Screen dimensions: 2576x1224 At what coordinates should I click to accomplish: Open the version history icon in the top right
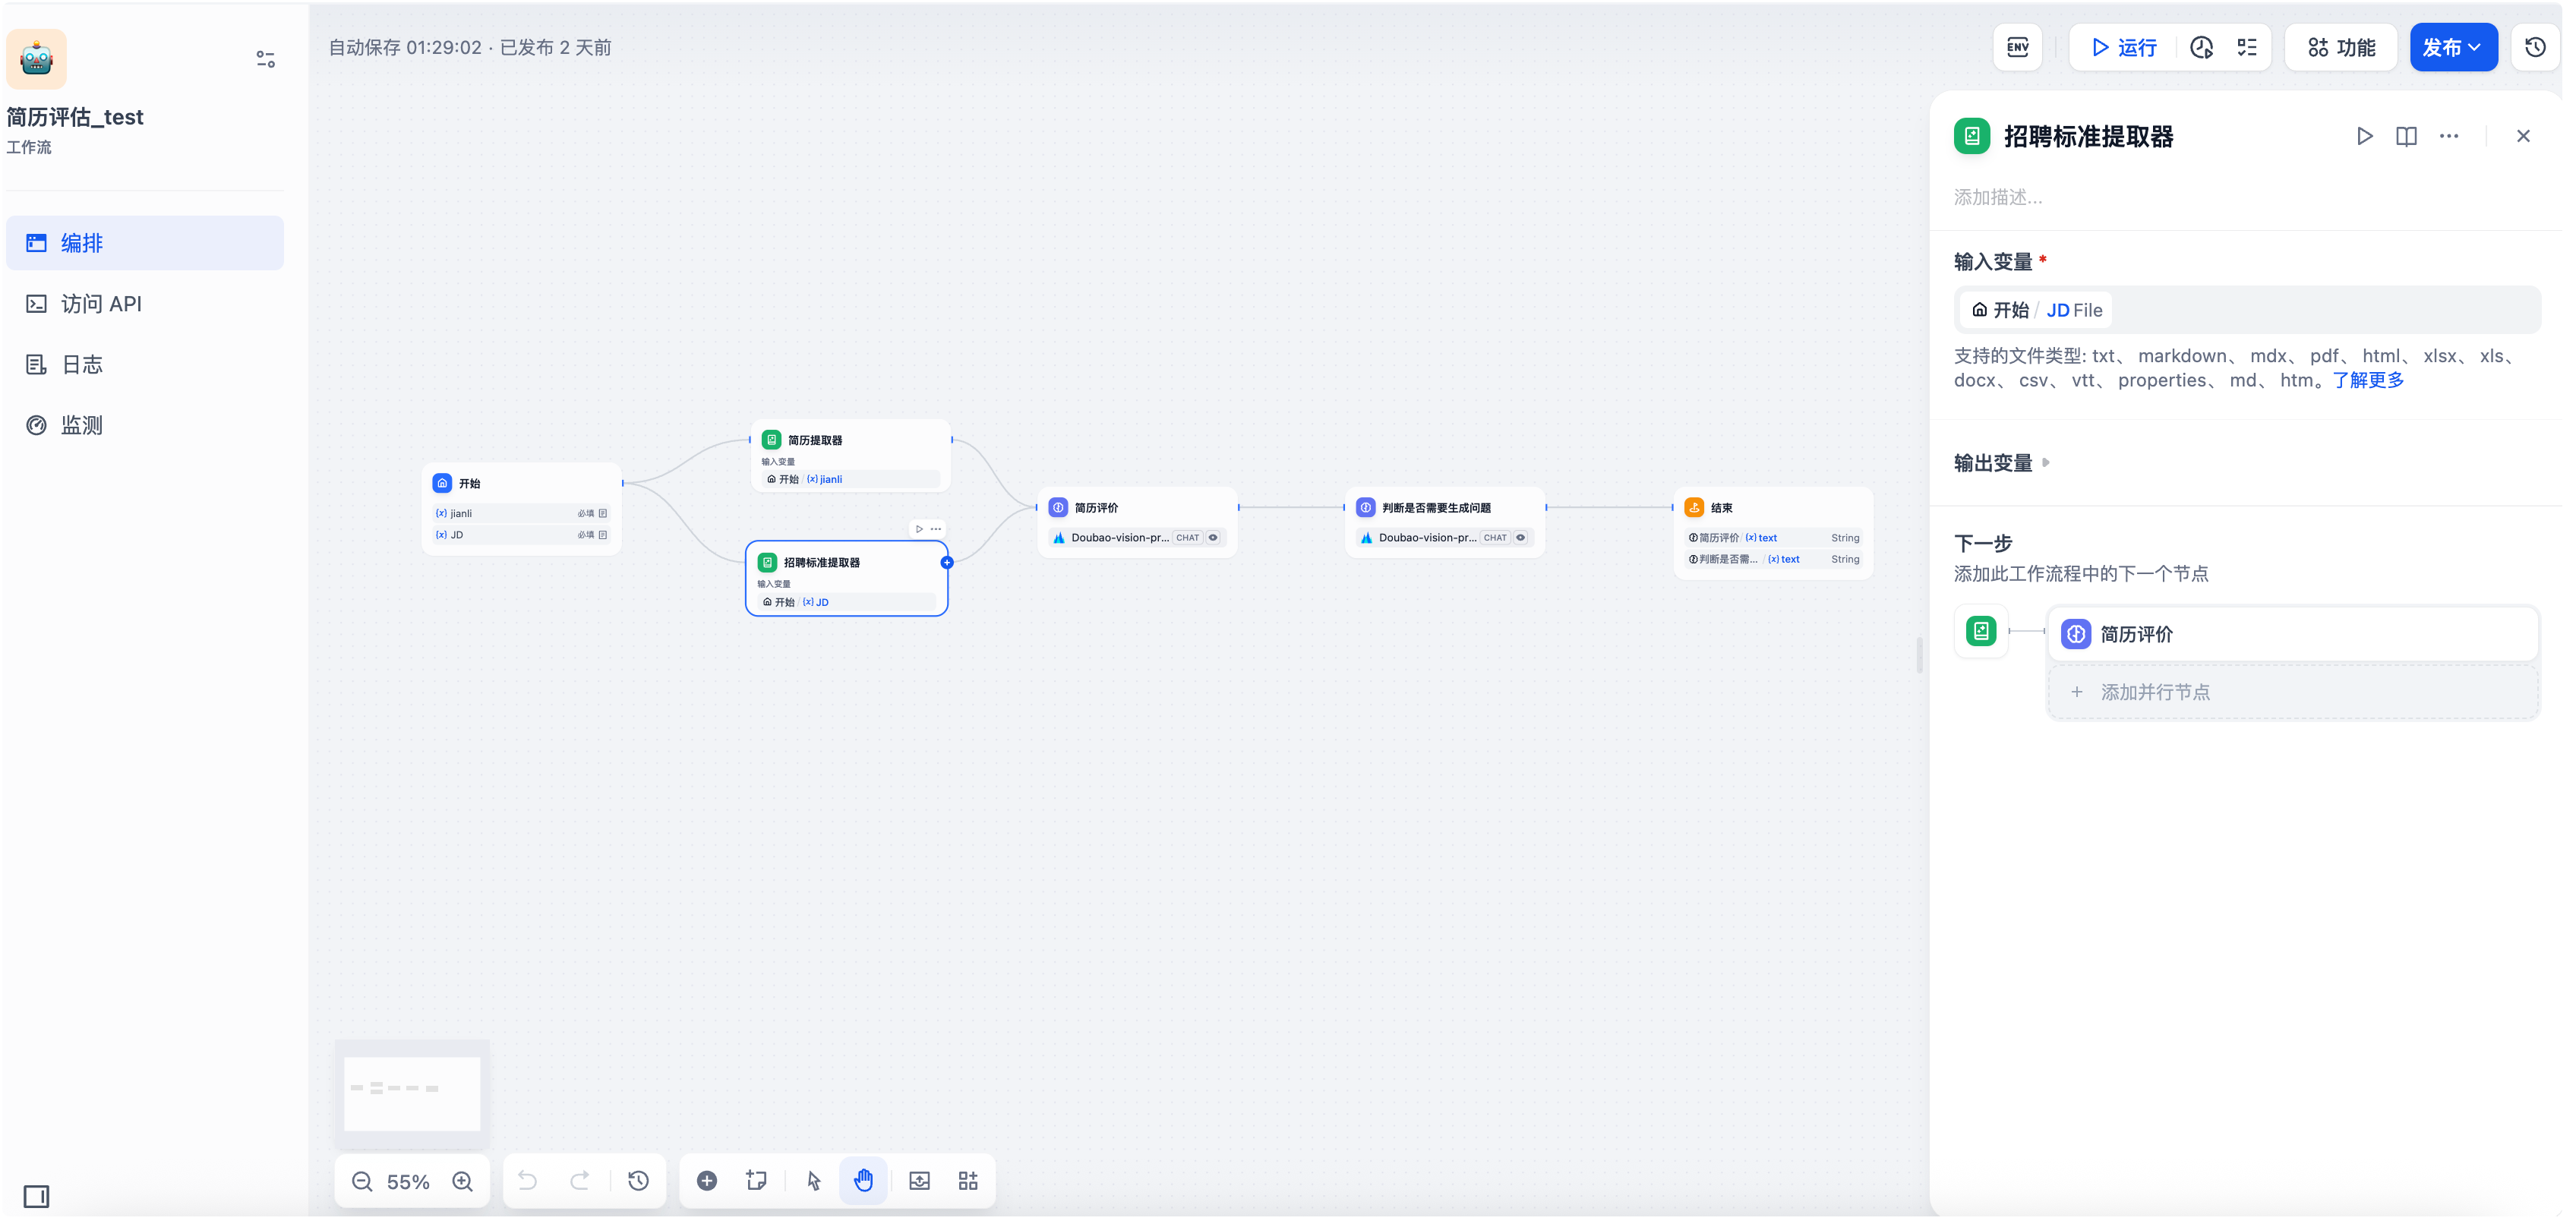point(2536,47)
